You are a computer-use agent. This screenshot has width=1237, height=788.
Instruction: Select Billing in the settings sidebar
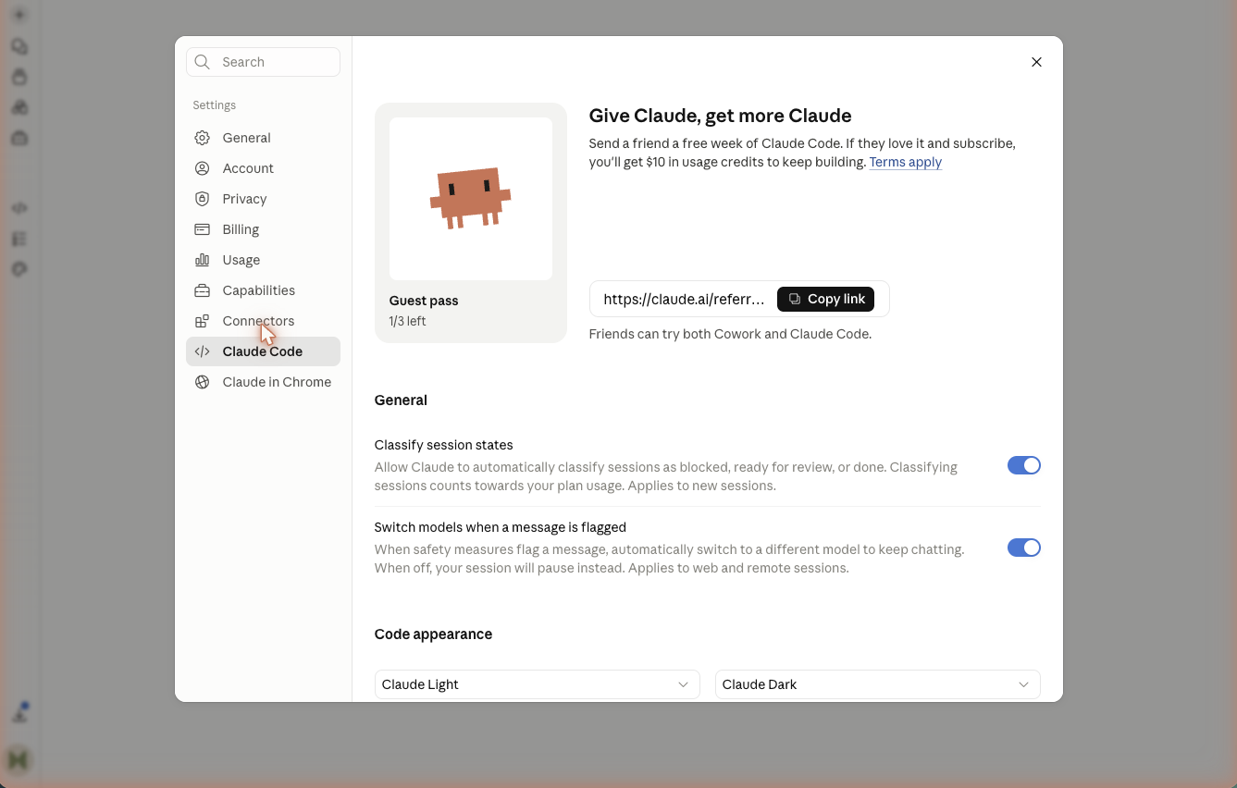click(263, 229)
